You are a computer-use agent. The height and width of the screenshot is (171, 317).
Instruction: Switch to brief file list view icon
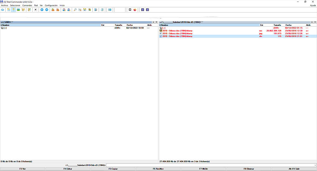tap(9, 10)
